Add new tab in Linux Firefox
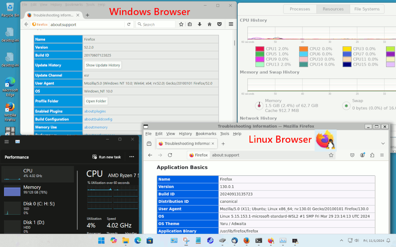396x247 pixels. (x=223, y=144)
